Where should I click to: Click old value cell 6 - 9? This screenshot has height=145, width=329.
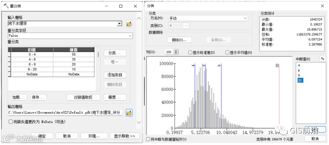click(32, 64)
